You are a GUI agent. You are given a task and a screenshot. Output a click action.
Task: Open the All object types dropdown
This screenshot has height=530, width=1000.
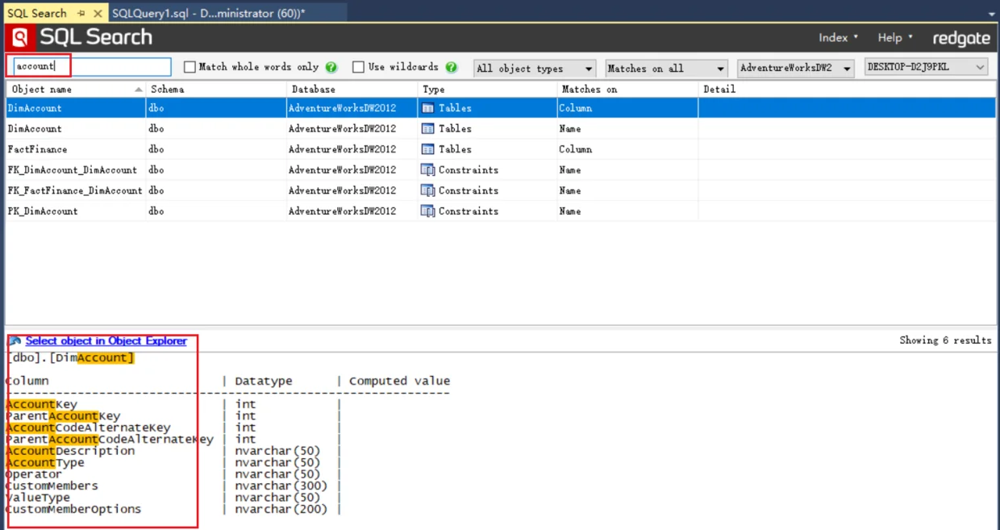535,69
